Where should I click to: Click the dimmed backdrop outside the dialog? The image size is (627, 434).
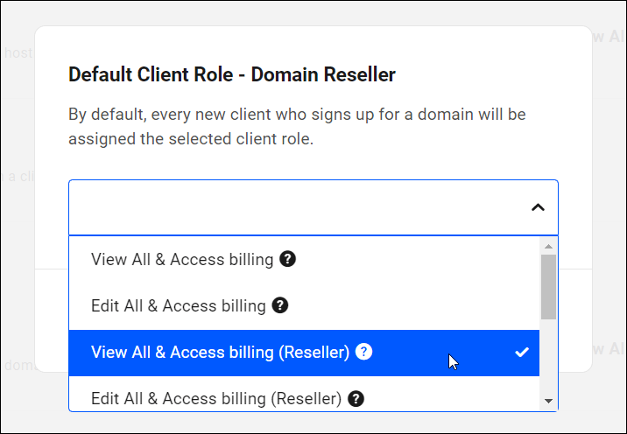(x=16, y=262)
